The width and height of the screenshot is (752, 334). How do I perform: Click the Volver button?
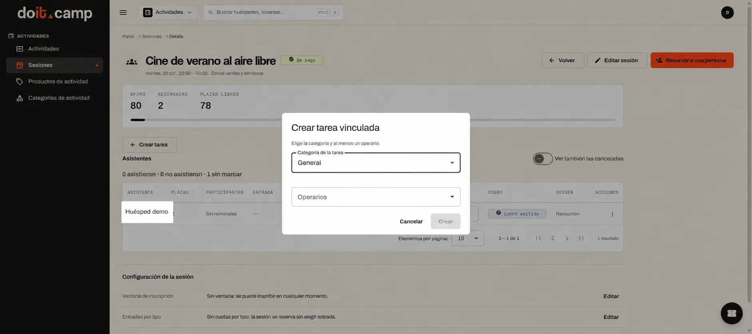(562, 60)
